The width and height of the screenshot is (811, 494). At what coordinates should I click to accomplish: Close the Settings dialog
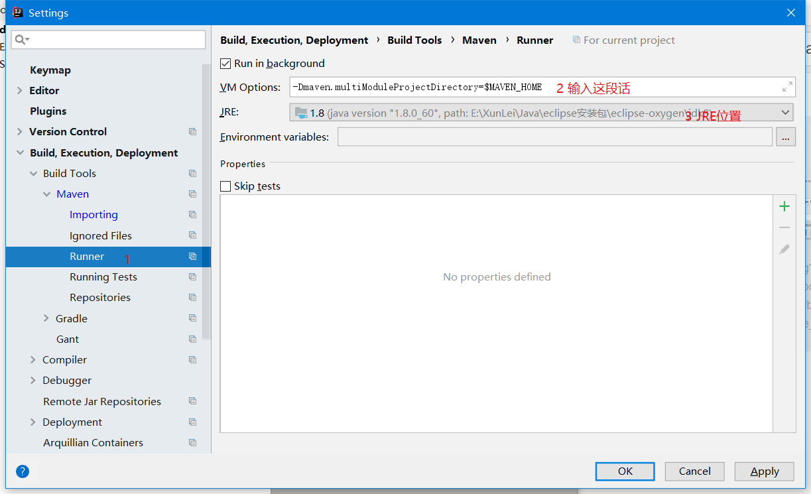coord(791,13)
